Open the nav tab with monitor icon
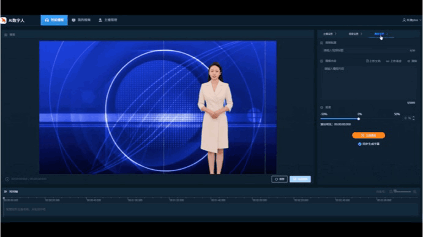This screenshot has width=423, height=237. pos(81,20)
